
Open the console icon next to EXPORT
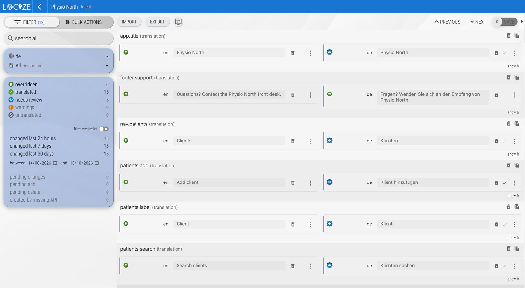click(x=178, y=22)
